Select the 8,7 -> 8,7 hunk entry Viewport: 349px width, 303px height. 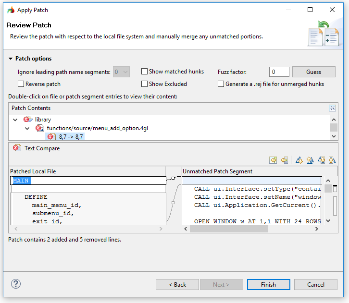pos(71,137)
